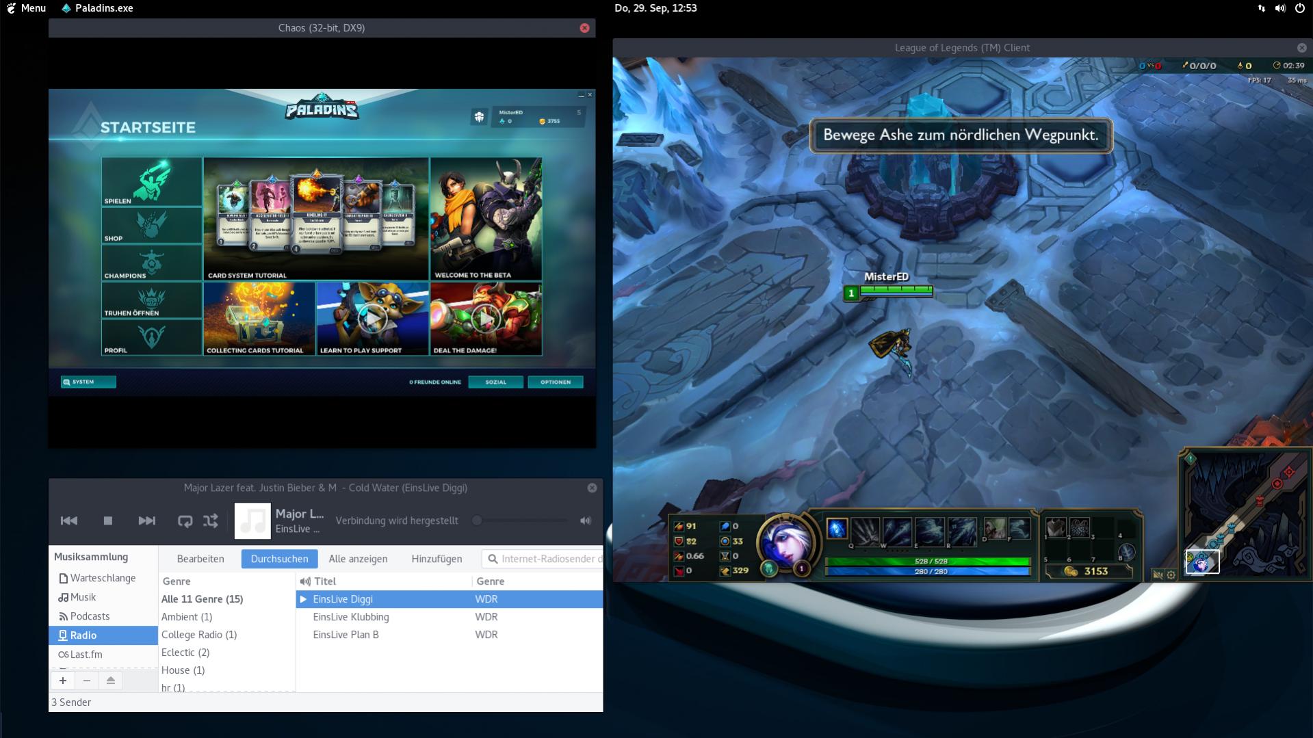The height and width of the screenshot is (738, 1313).
Task: Select Musik in the sidebar
Action: pyautogui.click(x=103, y=597)
